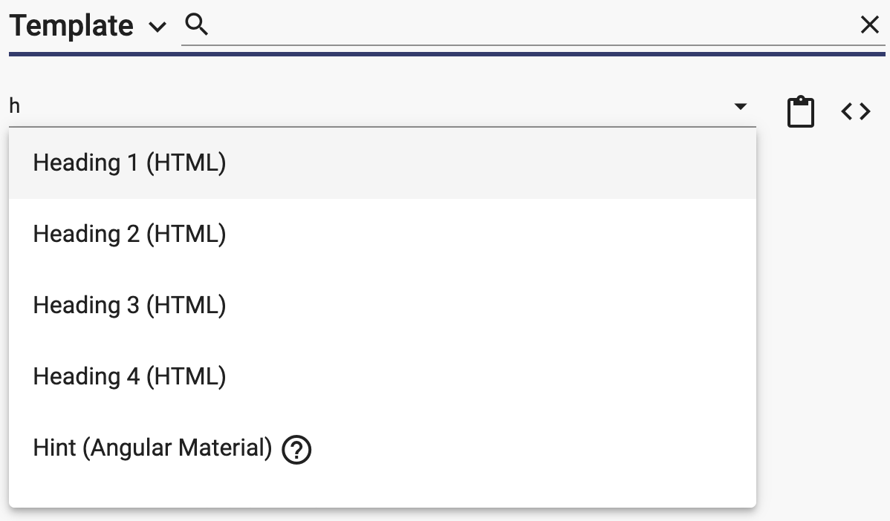
Task: Click the blank space below the Hint option
Action: coord(383,496)
